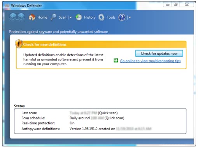The height and width of the screenshot is (148, 198).
Task: Click Check for updates now button
Action: (159, 53)
